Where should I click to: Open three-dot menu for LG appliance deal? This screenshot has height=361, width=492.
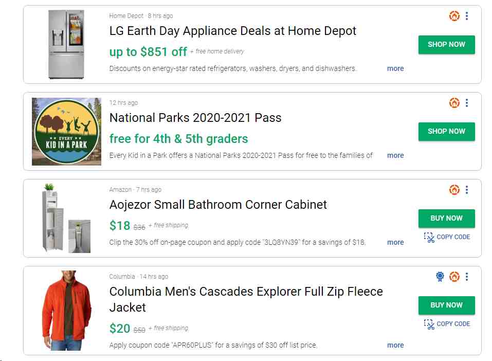tap(467, 16)
